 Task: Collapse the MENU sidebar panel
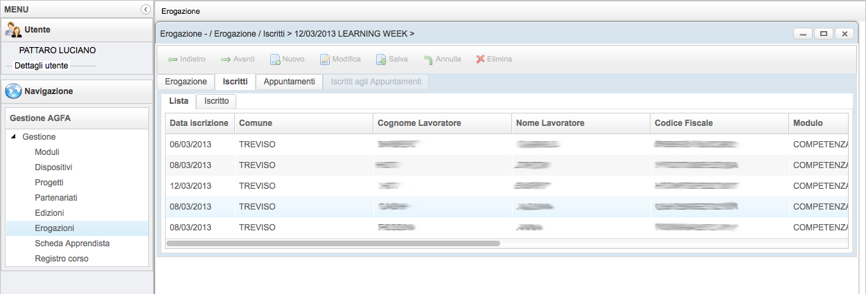[145, 9]
